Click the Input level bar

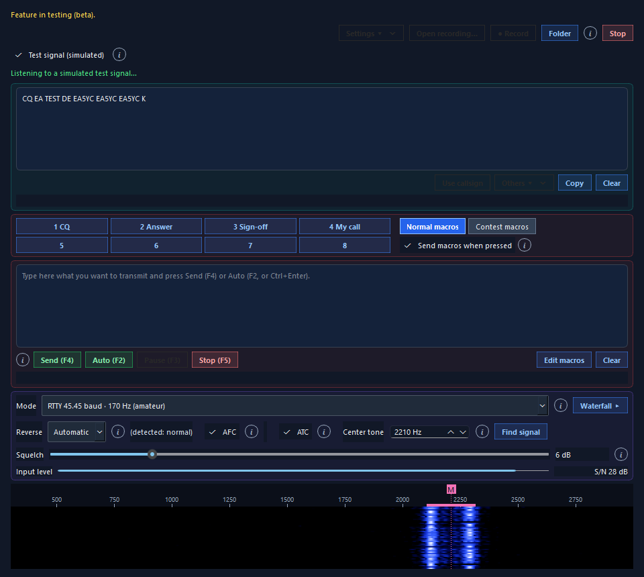pyautogui.click(x=303, y=470)
